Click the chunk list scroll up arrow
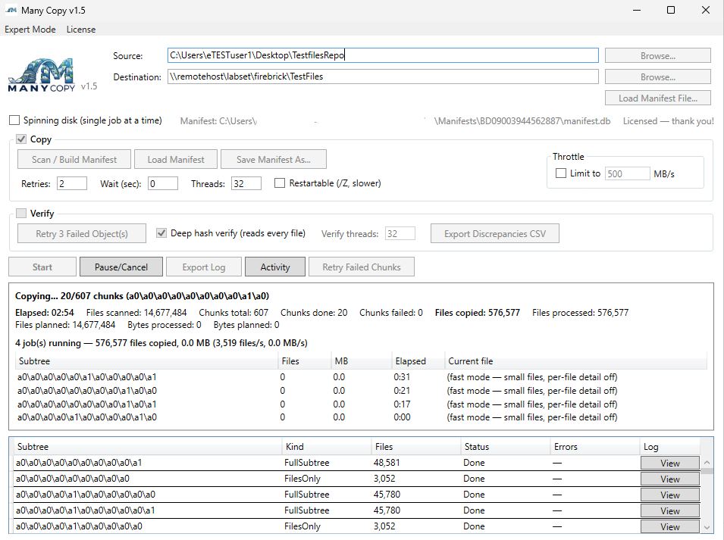This screenshot has height=540, width=724. pyautogui.click(x=707, y=462)
